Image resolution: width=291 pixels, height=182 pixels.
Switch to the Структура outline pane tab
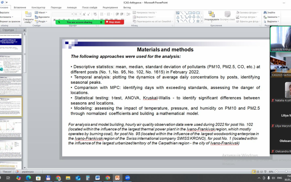[x=8, y=30]
